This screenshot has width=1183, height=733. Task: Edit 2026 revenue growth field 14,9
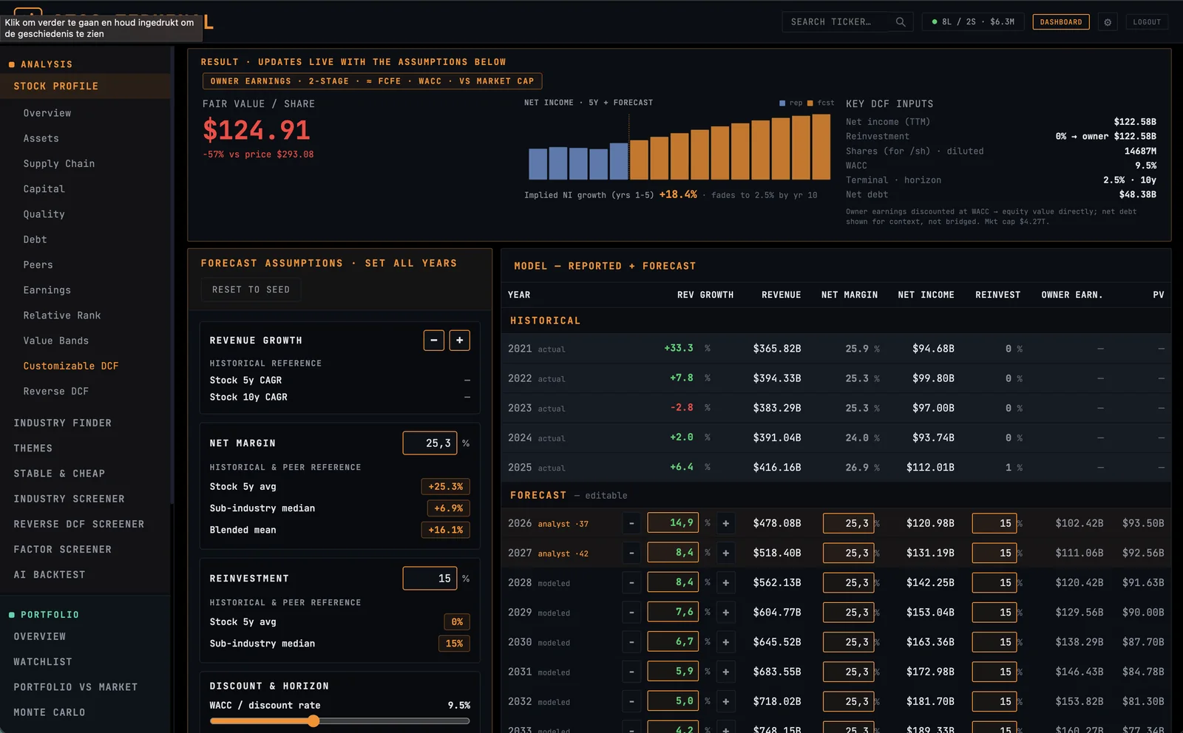click(673, 523)
